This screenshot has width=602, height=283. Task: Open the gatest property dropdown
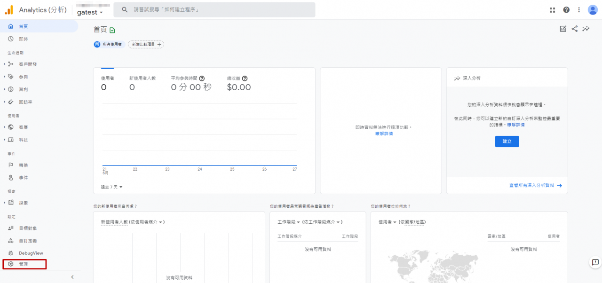[x=90, y=13]
